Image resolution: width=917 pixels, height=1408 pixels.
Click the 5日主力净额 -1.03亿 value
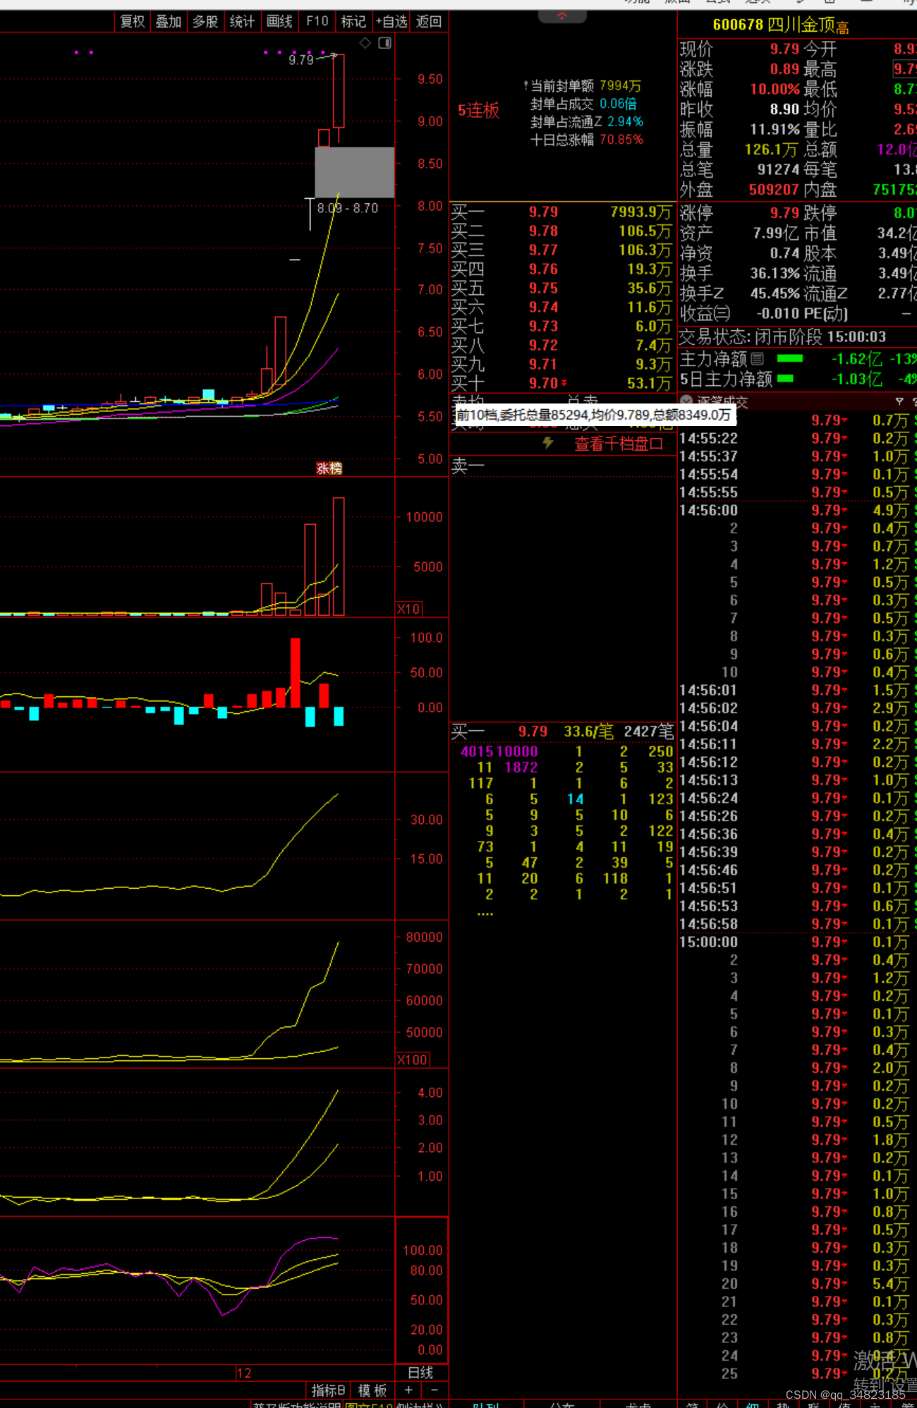pyautogui.click(x=856, y=380)
